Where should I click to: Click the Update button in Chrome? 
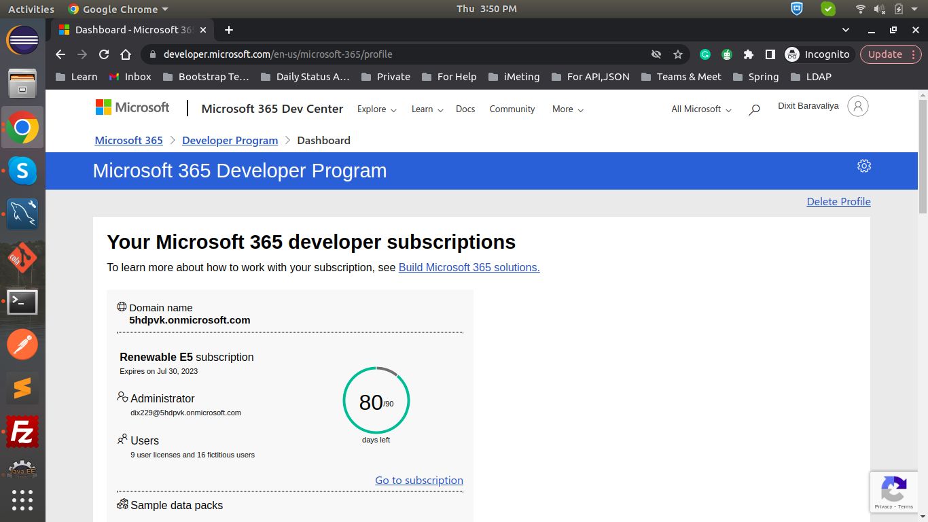click(x=885, y=54)
